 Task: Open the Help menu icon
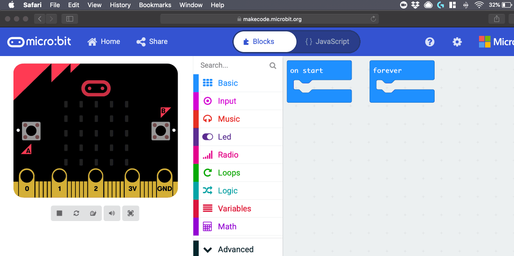[x=430, y=42]
